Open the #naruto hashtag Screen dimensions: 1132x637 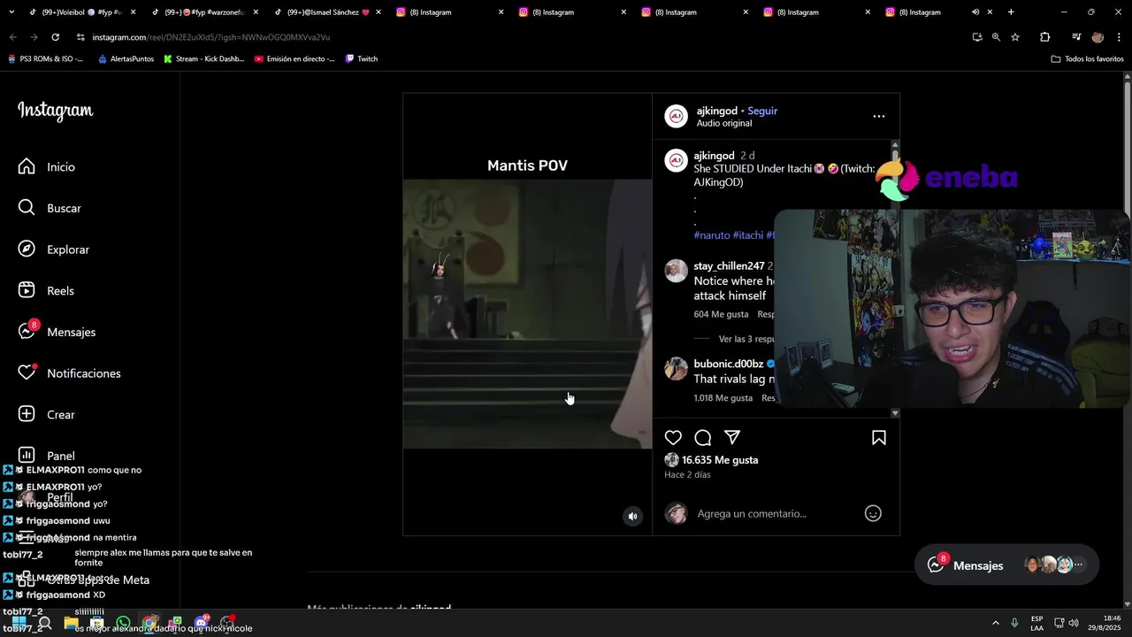712,235
